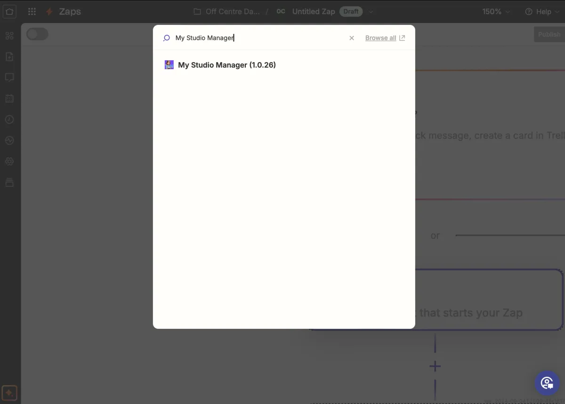This screenshot has width=565, height=404.
Task: Click the My Studio Manager app icon
Action: pos(169,65)
